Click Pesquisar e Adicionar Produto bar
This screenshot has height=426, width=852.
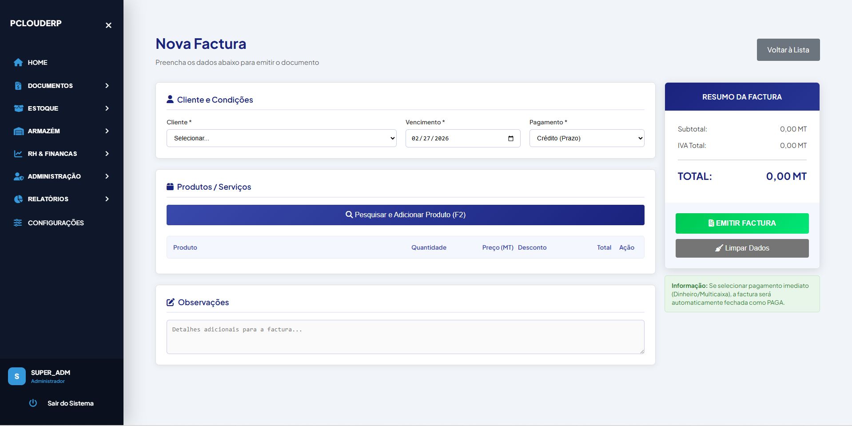click(405, 215)
